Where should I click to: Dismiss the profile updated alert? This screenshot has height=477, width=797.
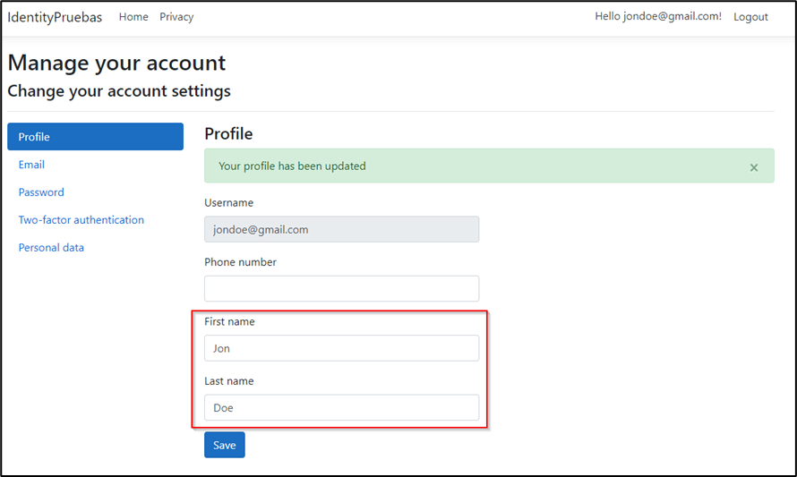click(753, 167)
